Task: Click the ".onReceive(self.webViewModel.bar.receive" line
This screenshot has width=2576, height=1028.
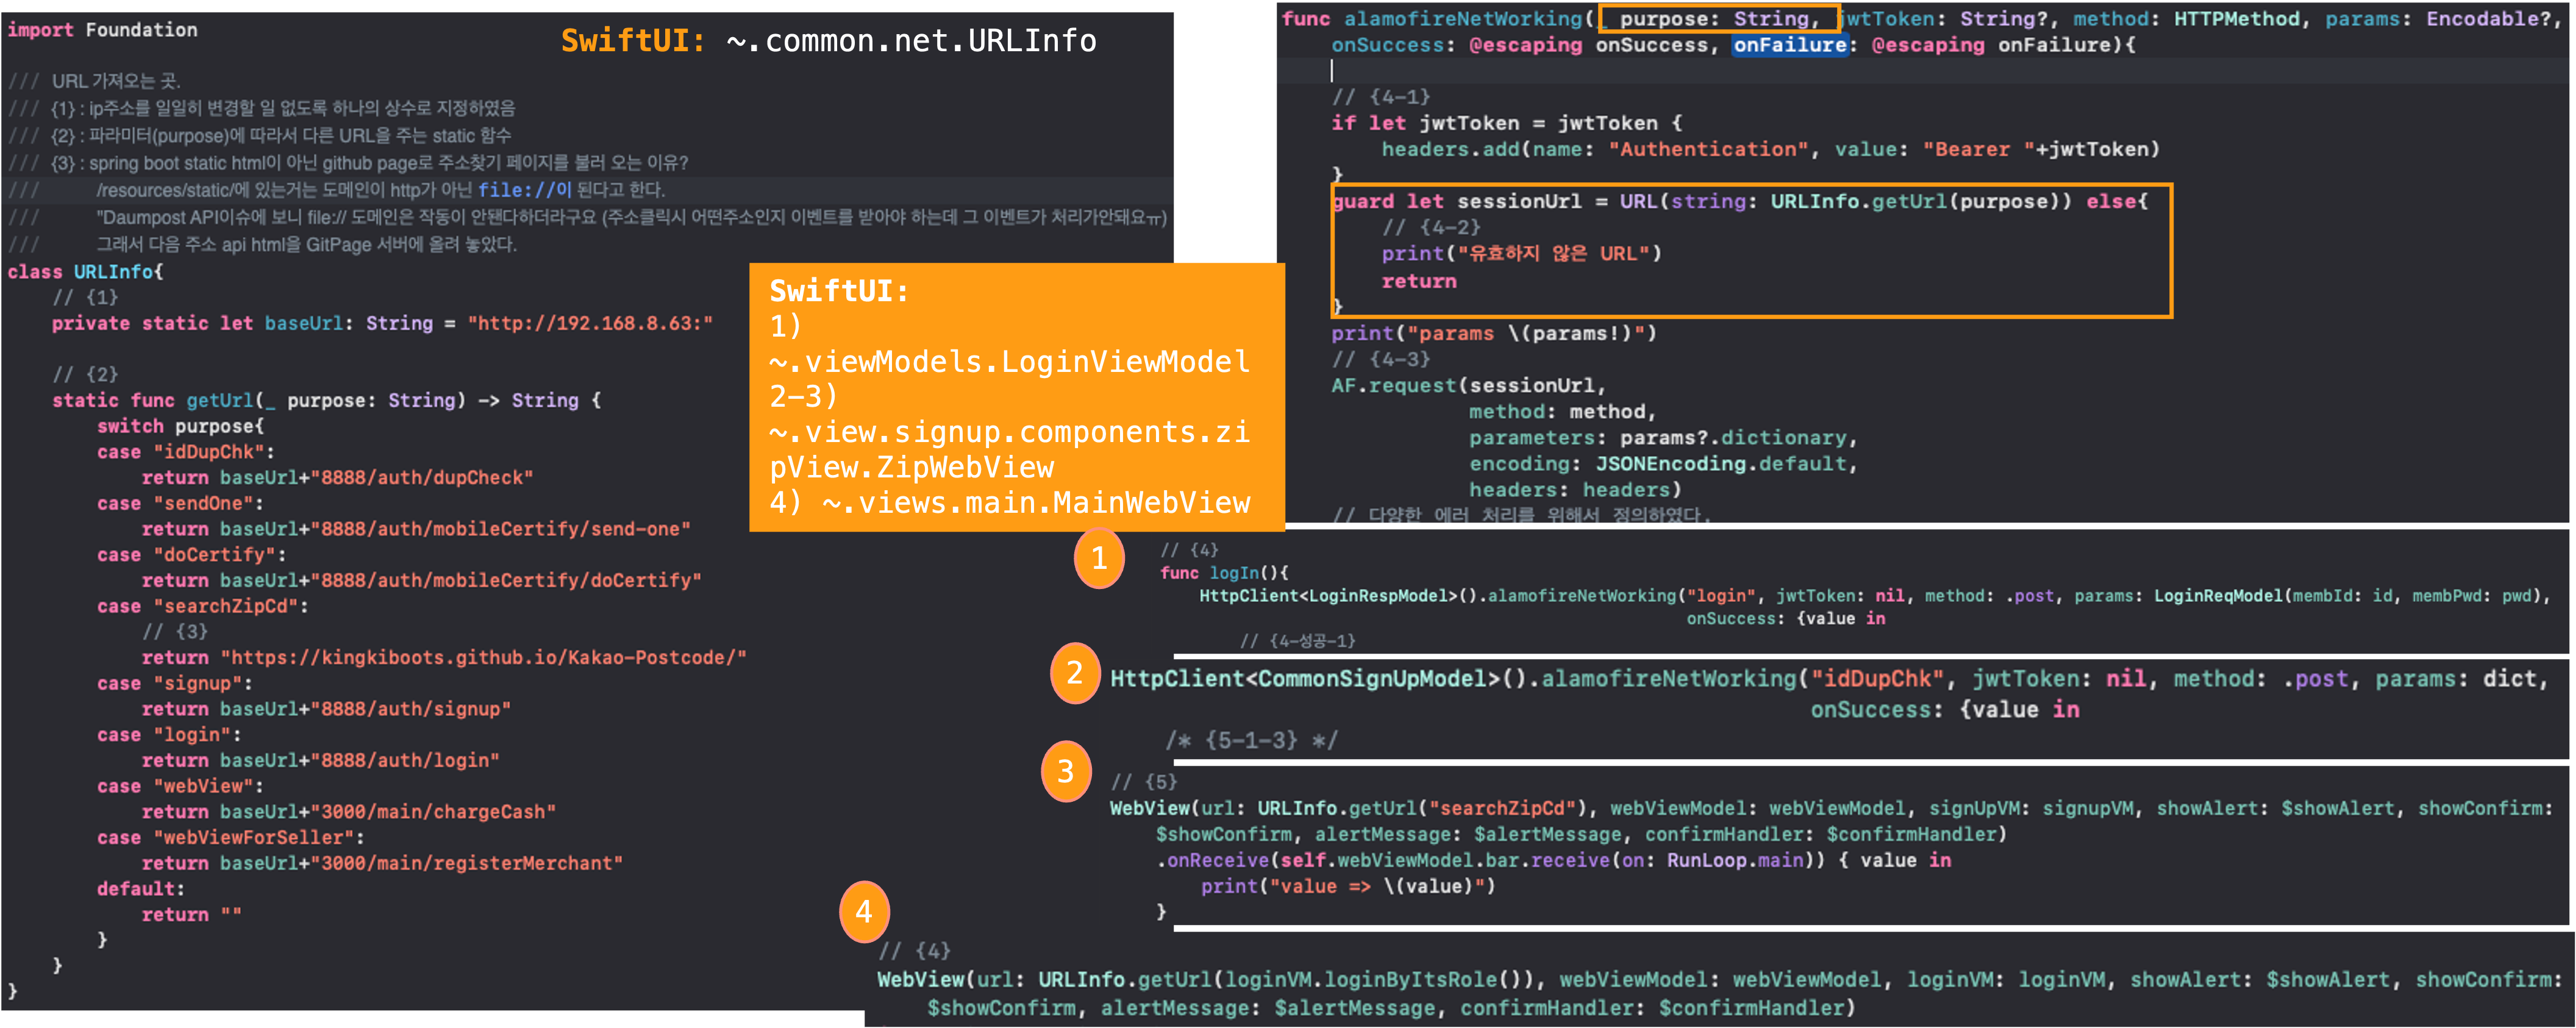Action: coord(1554,860)
